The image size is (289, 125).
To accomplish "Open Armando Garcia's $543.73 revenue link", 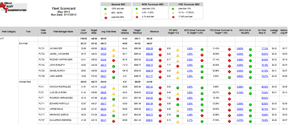I will [149, 115].
